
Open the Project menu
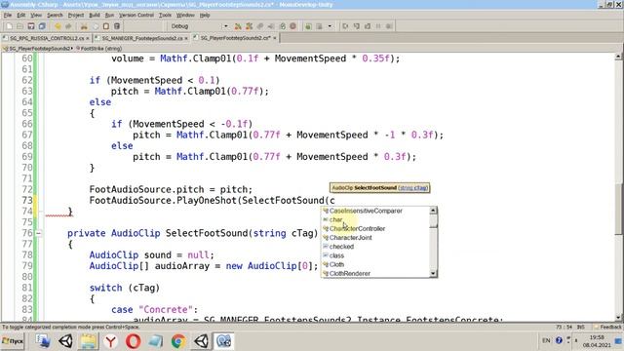coord(76,16)
